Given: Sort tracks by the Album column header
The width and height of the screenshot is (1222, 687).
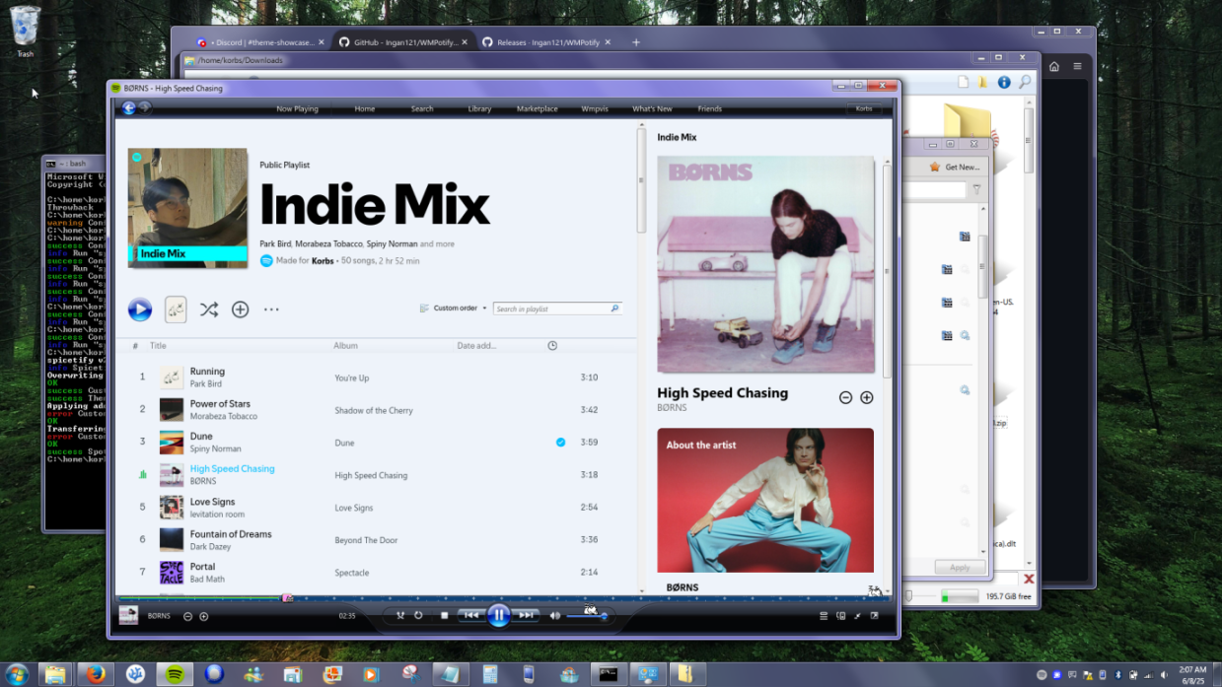Looking at the screenshot, I should coord(345,346).
